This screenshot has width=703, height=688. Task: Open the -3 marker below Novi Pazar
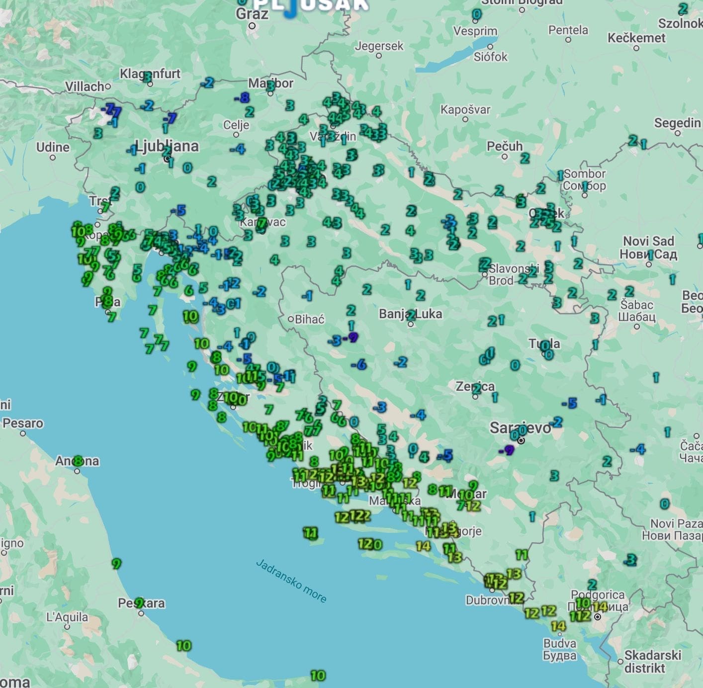[630, 560]
